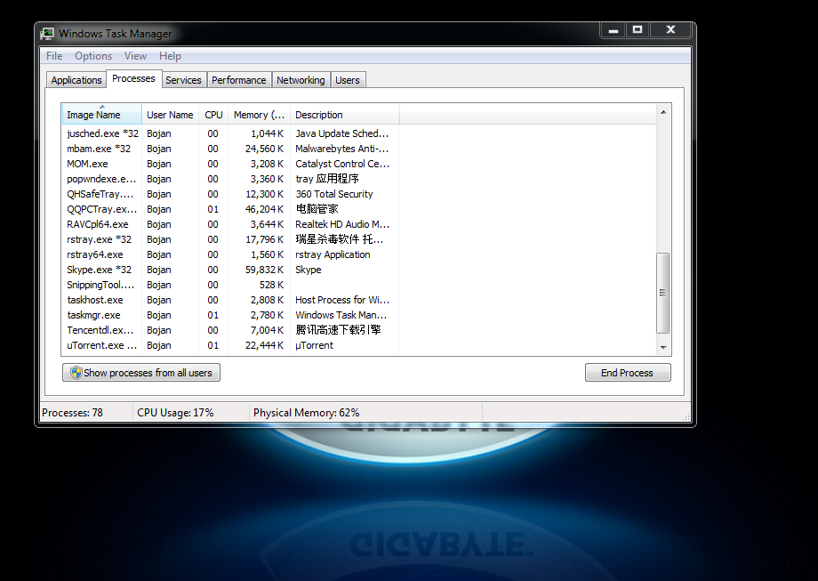Sort by Memory column header

[x=259, y=115]
